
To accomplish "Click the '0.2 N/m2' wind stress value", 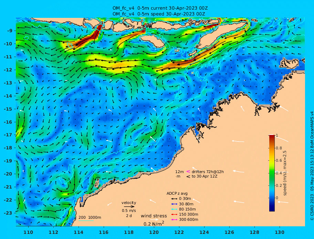I will (154, 224).
